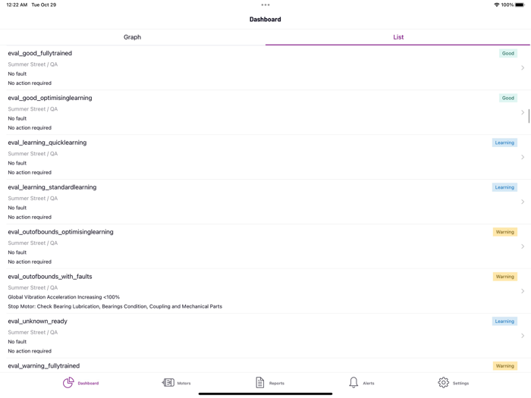The height and width of the screenshot is (398, 531).
Task: Select motor name eval_good_fullytrained
Action: [40, 54]
